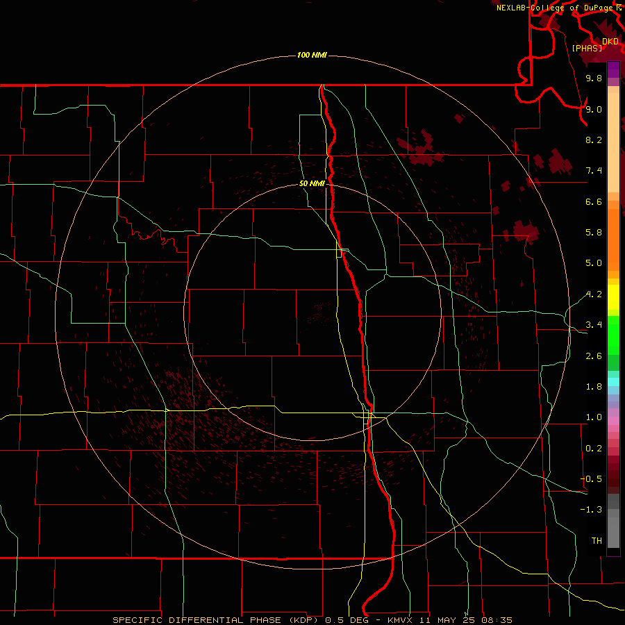The image size is (625, 625).
Task: Click the 5.8 scale value
Action: tap(594, 233)
